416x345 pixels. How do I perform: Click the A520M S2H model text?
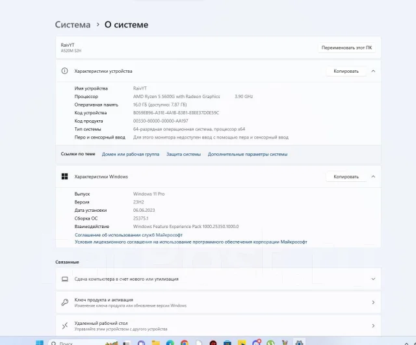click(71, 51)
